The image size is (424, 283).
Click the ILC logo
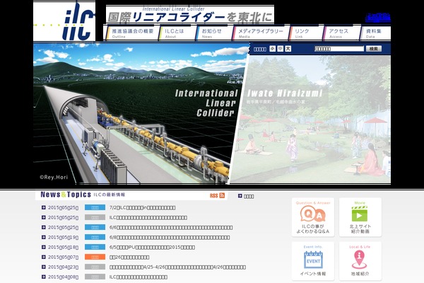point(64,21)
